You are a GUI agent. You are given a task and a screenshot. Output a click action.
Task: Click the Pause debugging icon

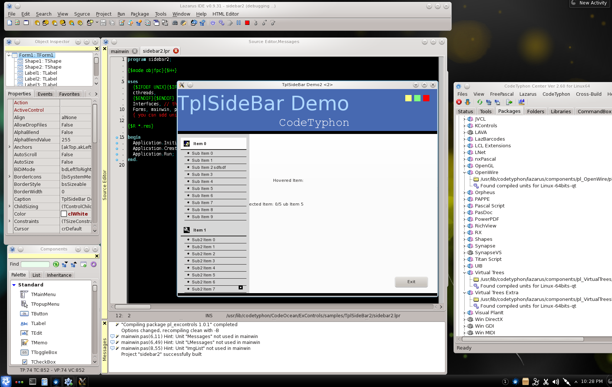click(238, 23)
